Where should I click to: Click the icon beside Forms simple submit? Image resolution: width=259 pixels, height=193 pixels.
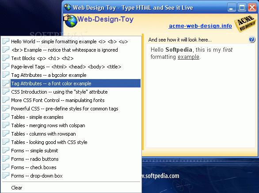(x=6, y=151)
